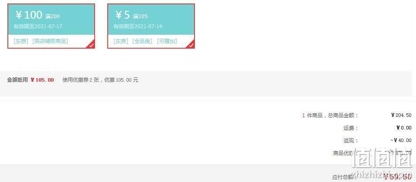
Task: Select the ¥100 满200 coupon card
Action: 51,26
